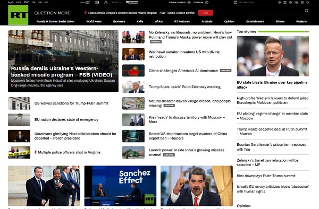Open Trump floats quick Putin-Zelensky meeting
319x209 pixels.
pos(184,87)
